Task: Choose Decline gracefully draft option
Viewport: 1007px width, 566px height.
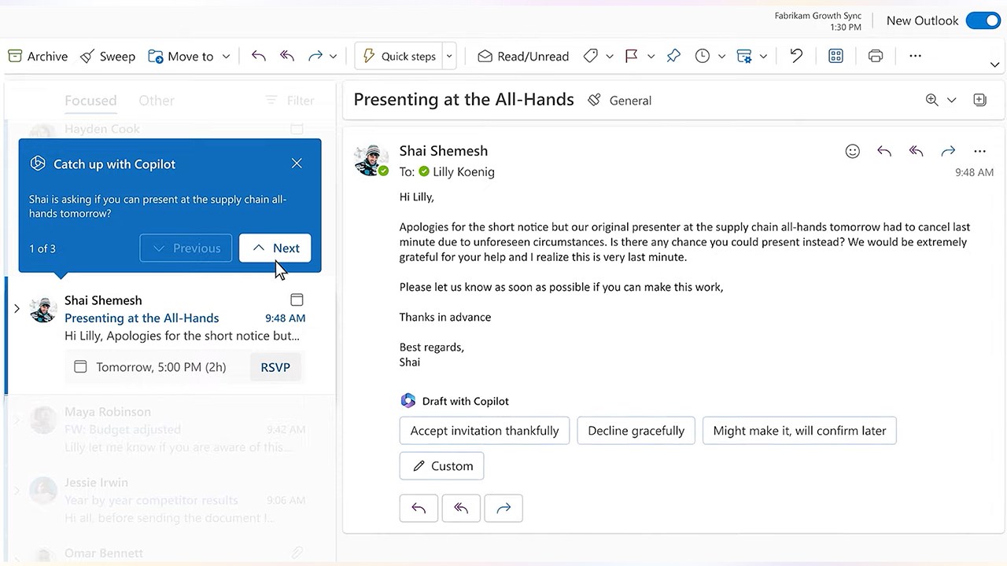Action: [636, 431]
